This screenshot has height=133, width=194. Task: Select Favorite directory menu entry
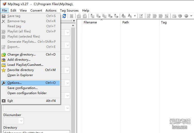[30, 70]
